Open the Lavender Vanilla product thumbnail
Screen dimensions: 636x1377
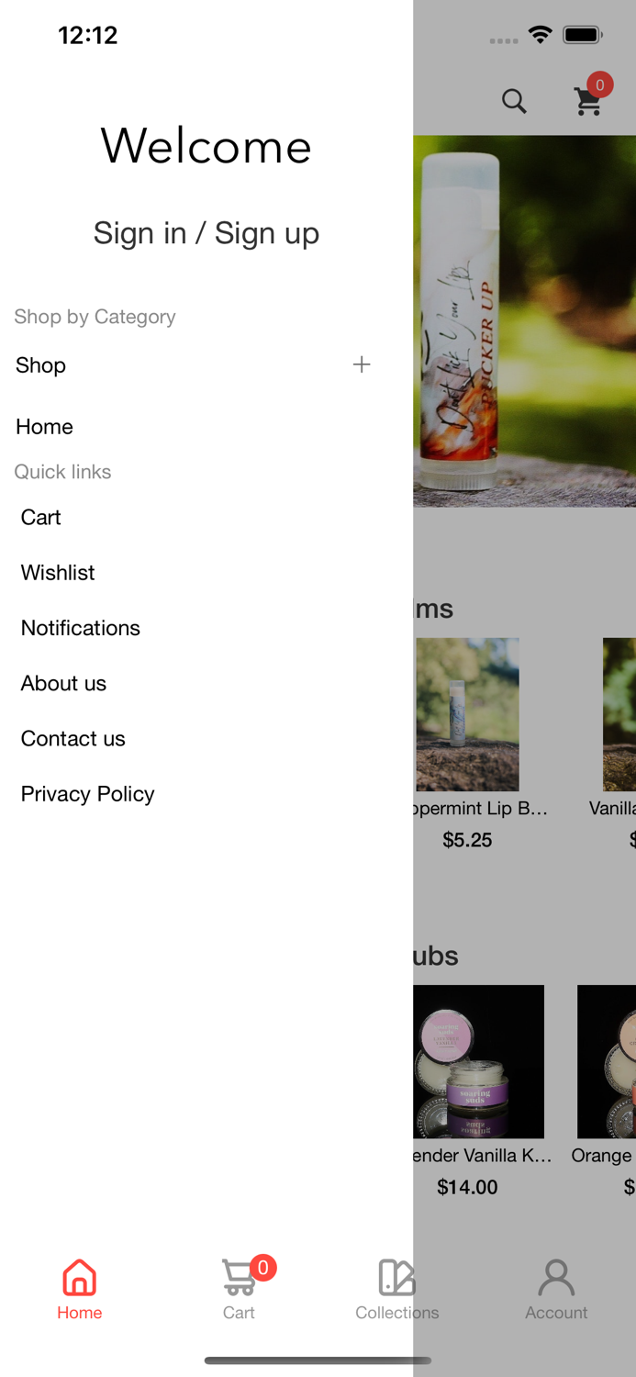click(x=478, y=1061)
